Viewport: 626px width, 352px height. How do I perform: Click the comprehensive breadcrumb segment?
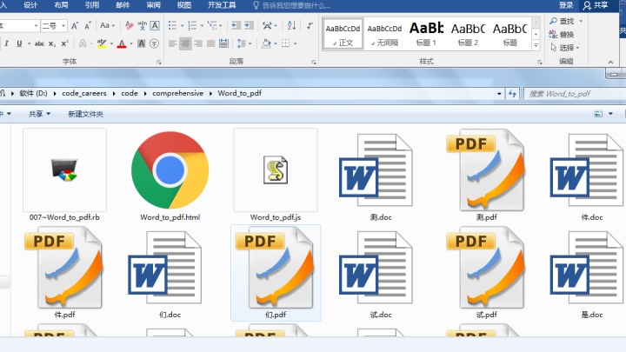[x=177, y=93]
